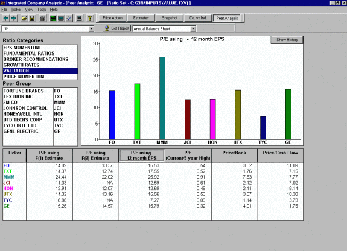Image resolution: width=347 pixels, height=251 pixels.
Task: Switch to the Price Action view
Action: coord(112,18)
